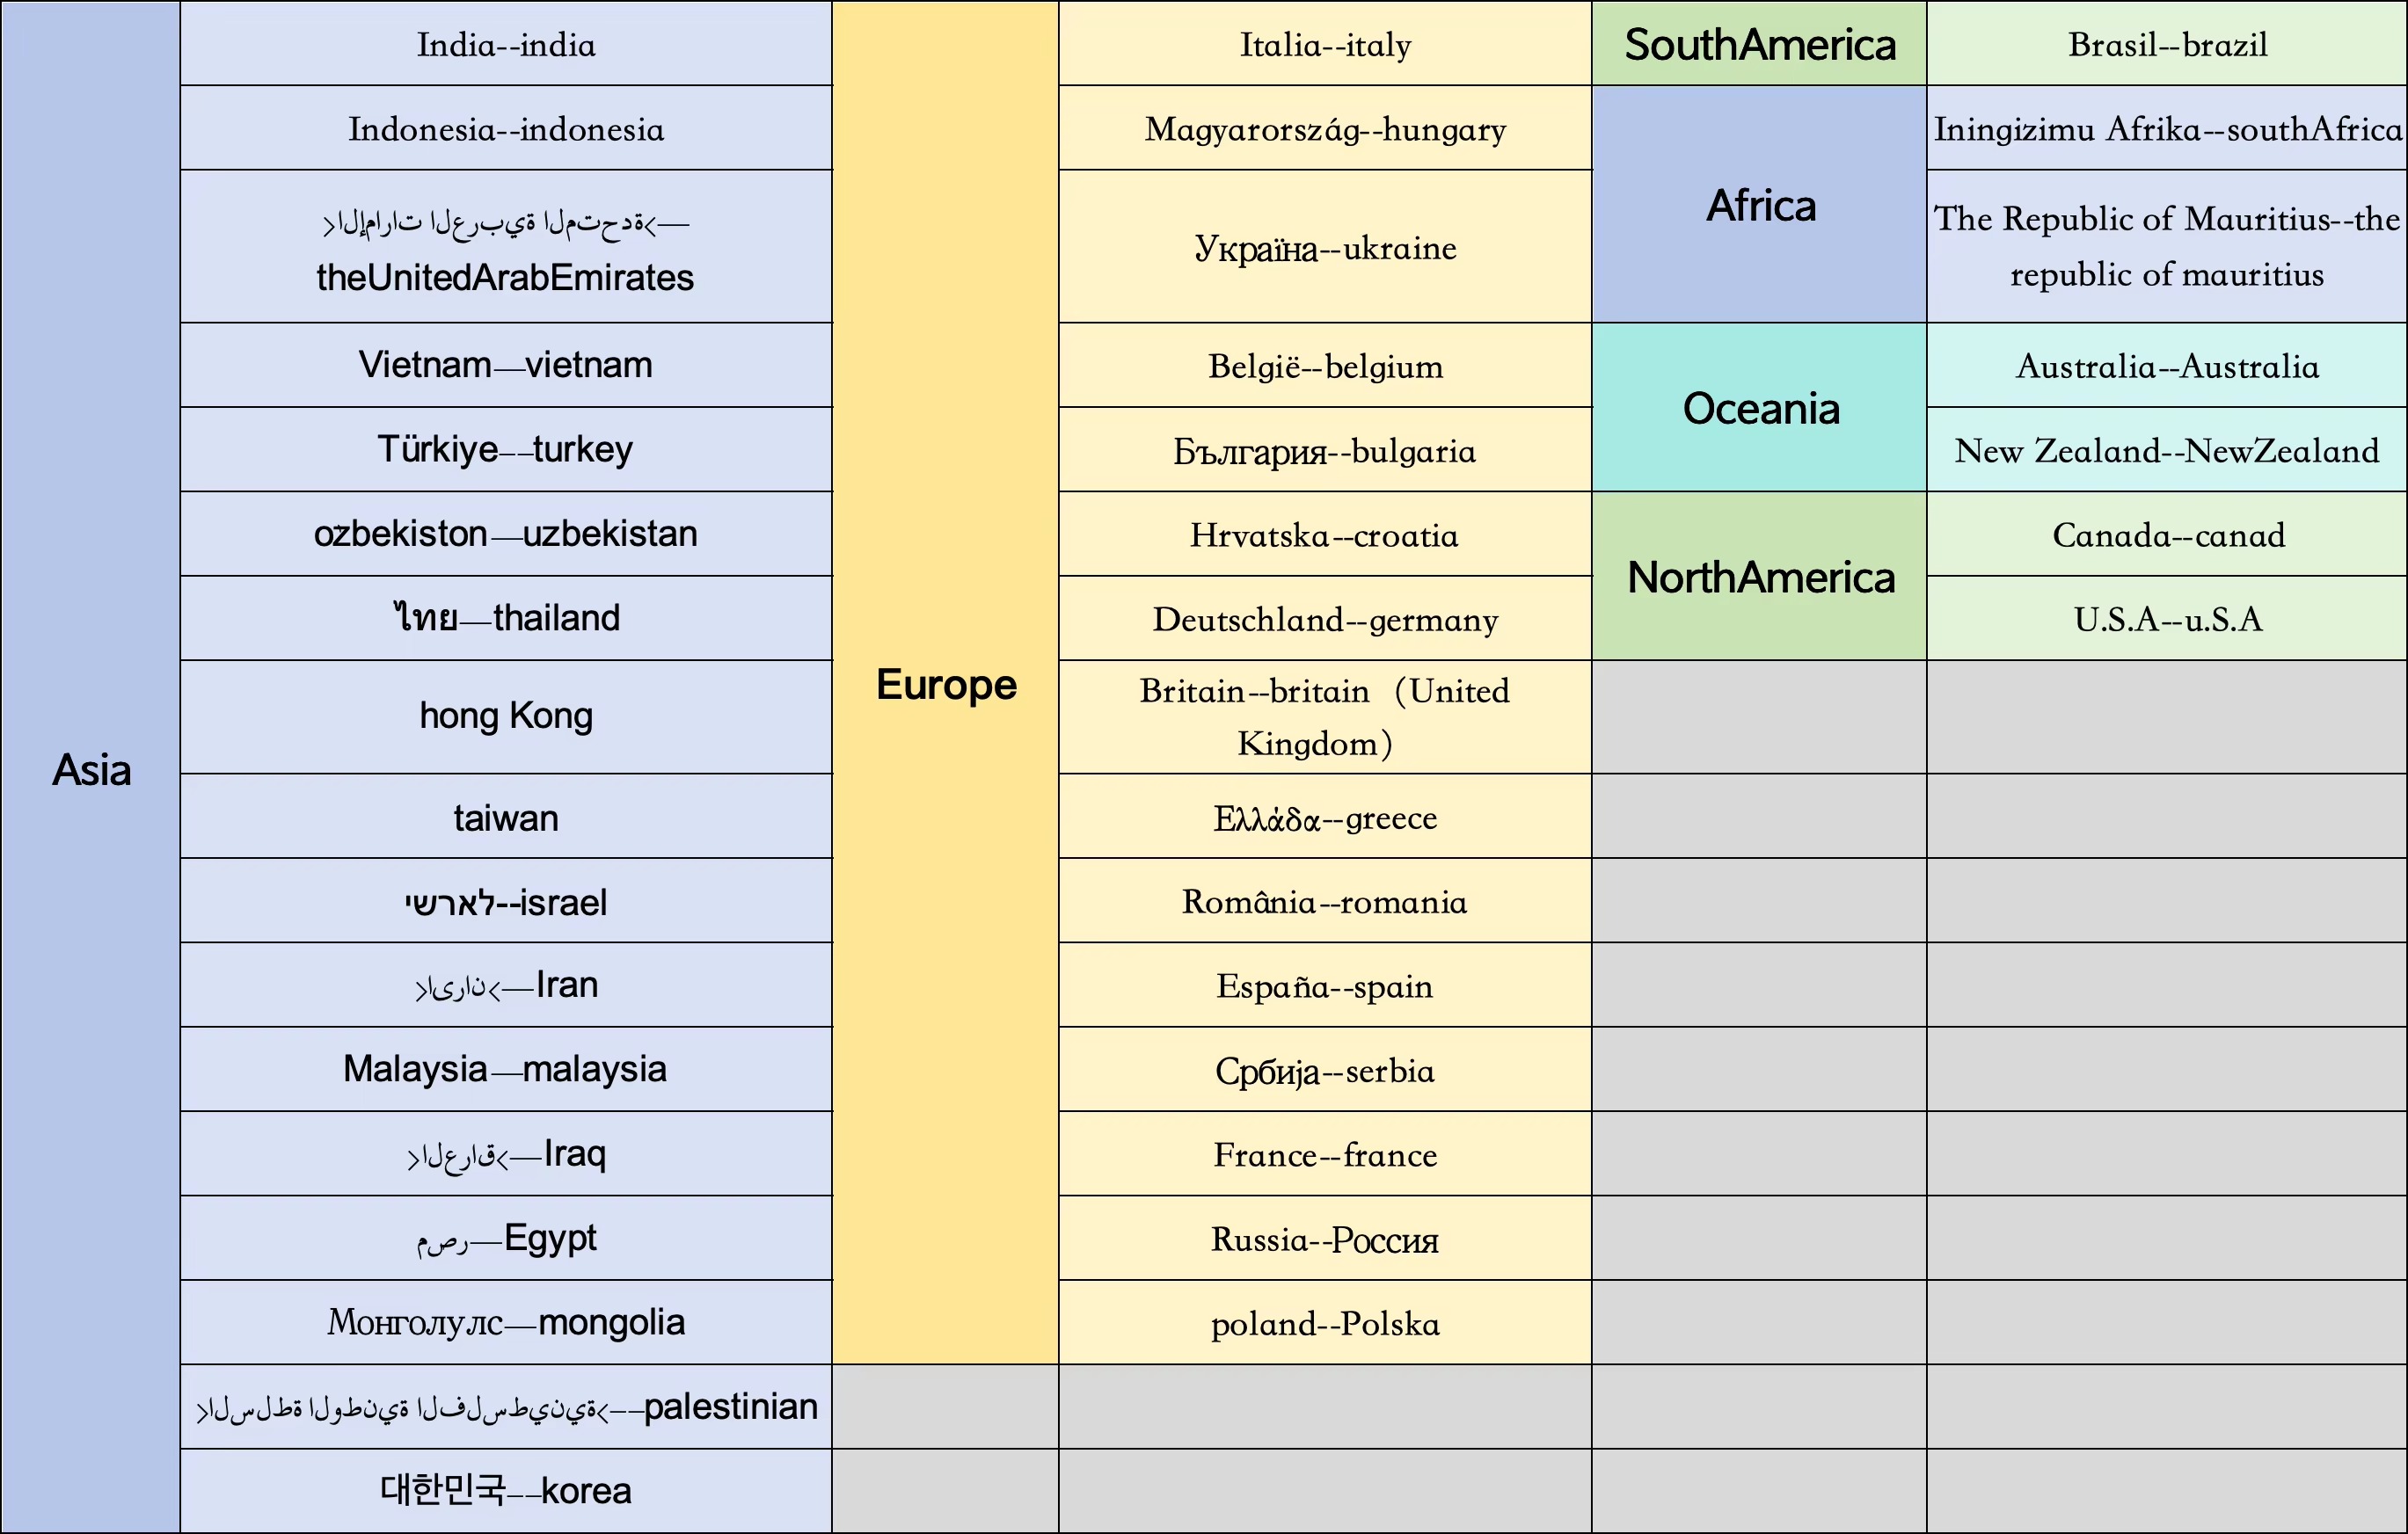
Task: Click the Oceania region cell
Action: pyautogui.click(x=1760, y=408)
